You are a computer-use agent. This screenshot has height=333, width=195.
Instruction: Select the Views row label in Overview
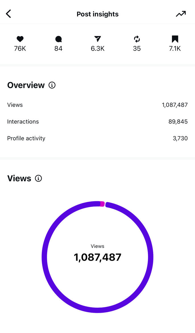pyautogui.click(x=15, y=105)
